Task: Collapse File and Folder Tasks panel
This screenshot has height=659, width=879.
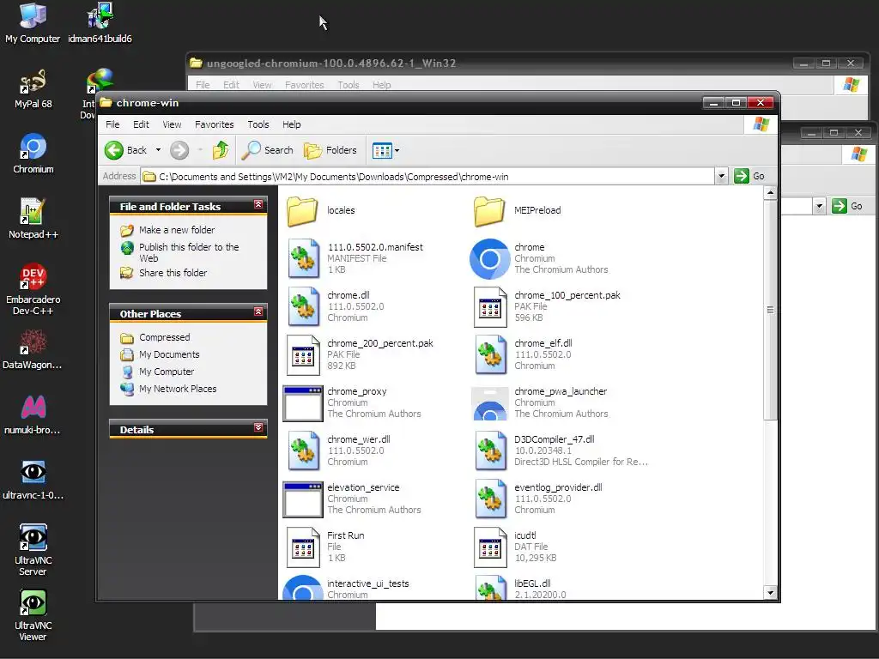Action: (258, 204)
